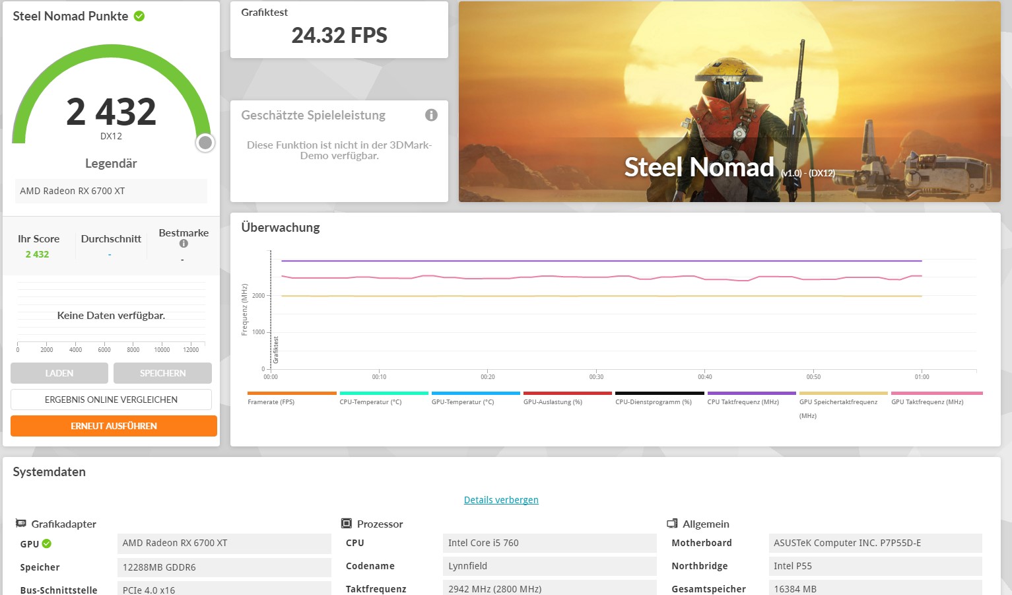1012x595 pixels.
Task: Click the Grafiktest marker on the chart
Action: click(276, 350)
